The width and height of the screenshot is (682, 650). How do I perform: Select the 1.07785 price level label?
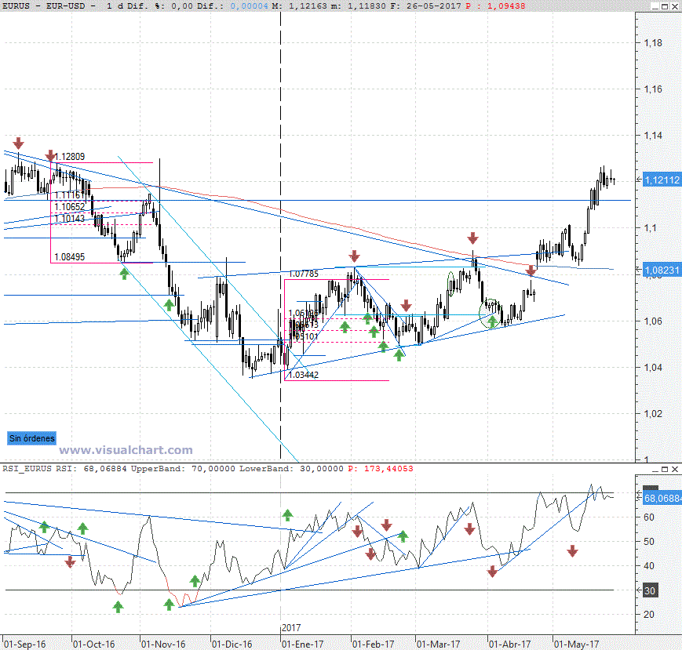(x=303, y=274)
